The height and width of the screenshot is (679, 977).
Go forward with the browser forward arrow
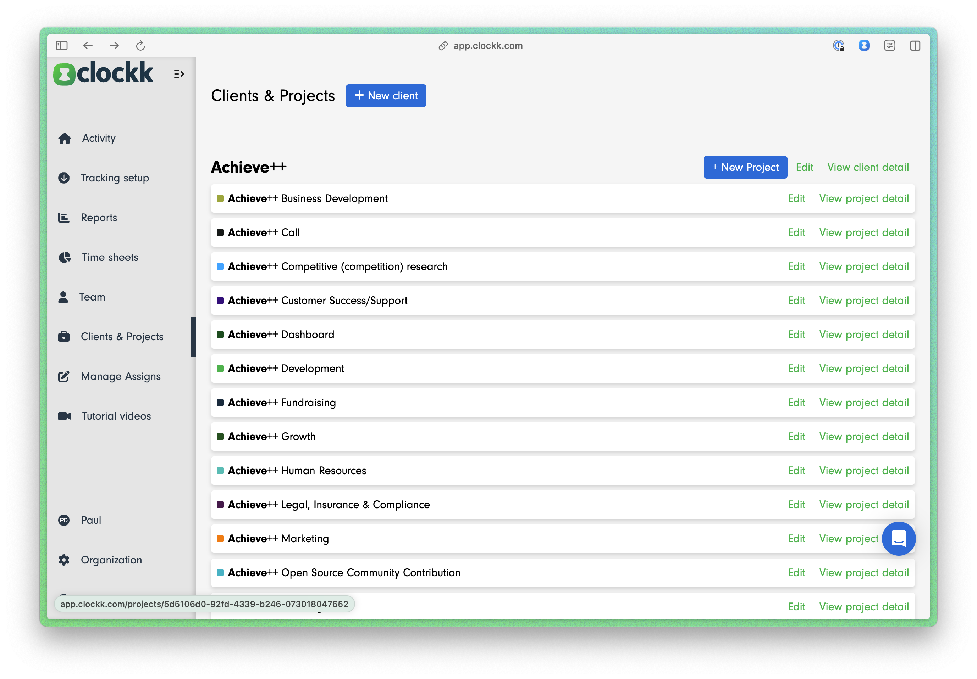(x=114, y=45)
